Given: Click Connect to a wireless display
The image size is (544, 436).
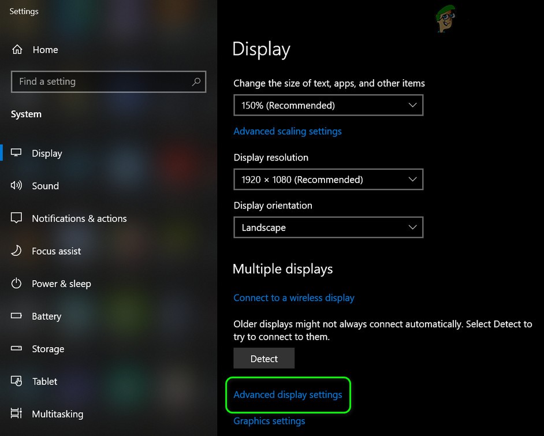Looking at the screenshot, I should tap(294, 297).
